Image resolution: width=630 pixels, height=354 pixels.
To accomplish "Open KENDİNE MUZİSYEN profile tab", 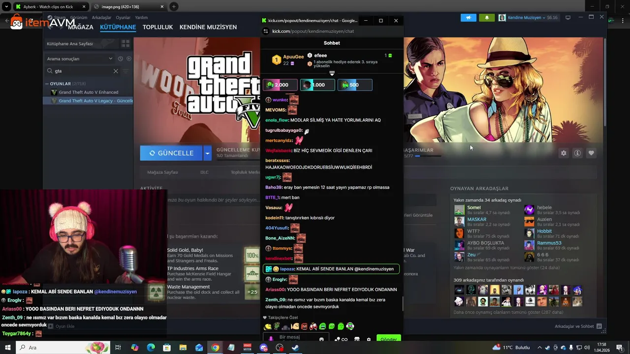I will pyautogui.click(x=208, y=27).
